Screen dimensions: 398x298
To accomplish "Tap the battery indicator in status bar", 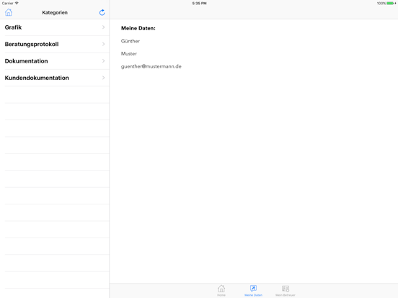I will [391, 4].
